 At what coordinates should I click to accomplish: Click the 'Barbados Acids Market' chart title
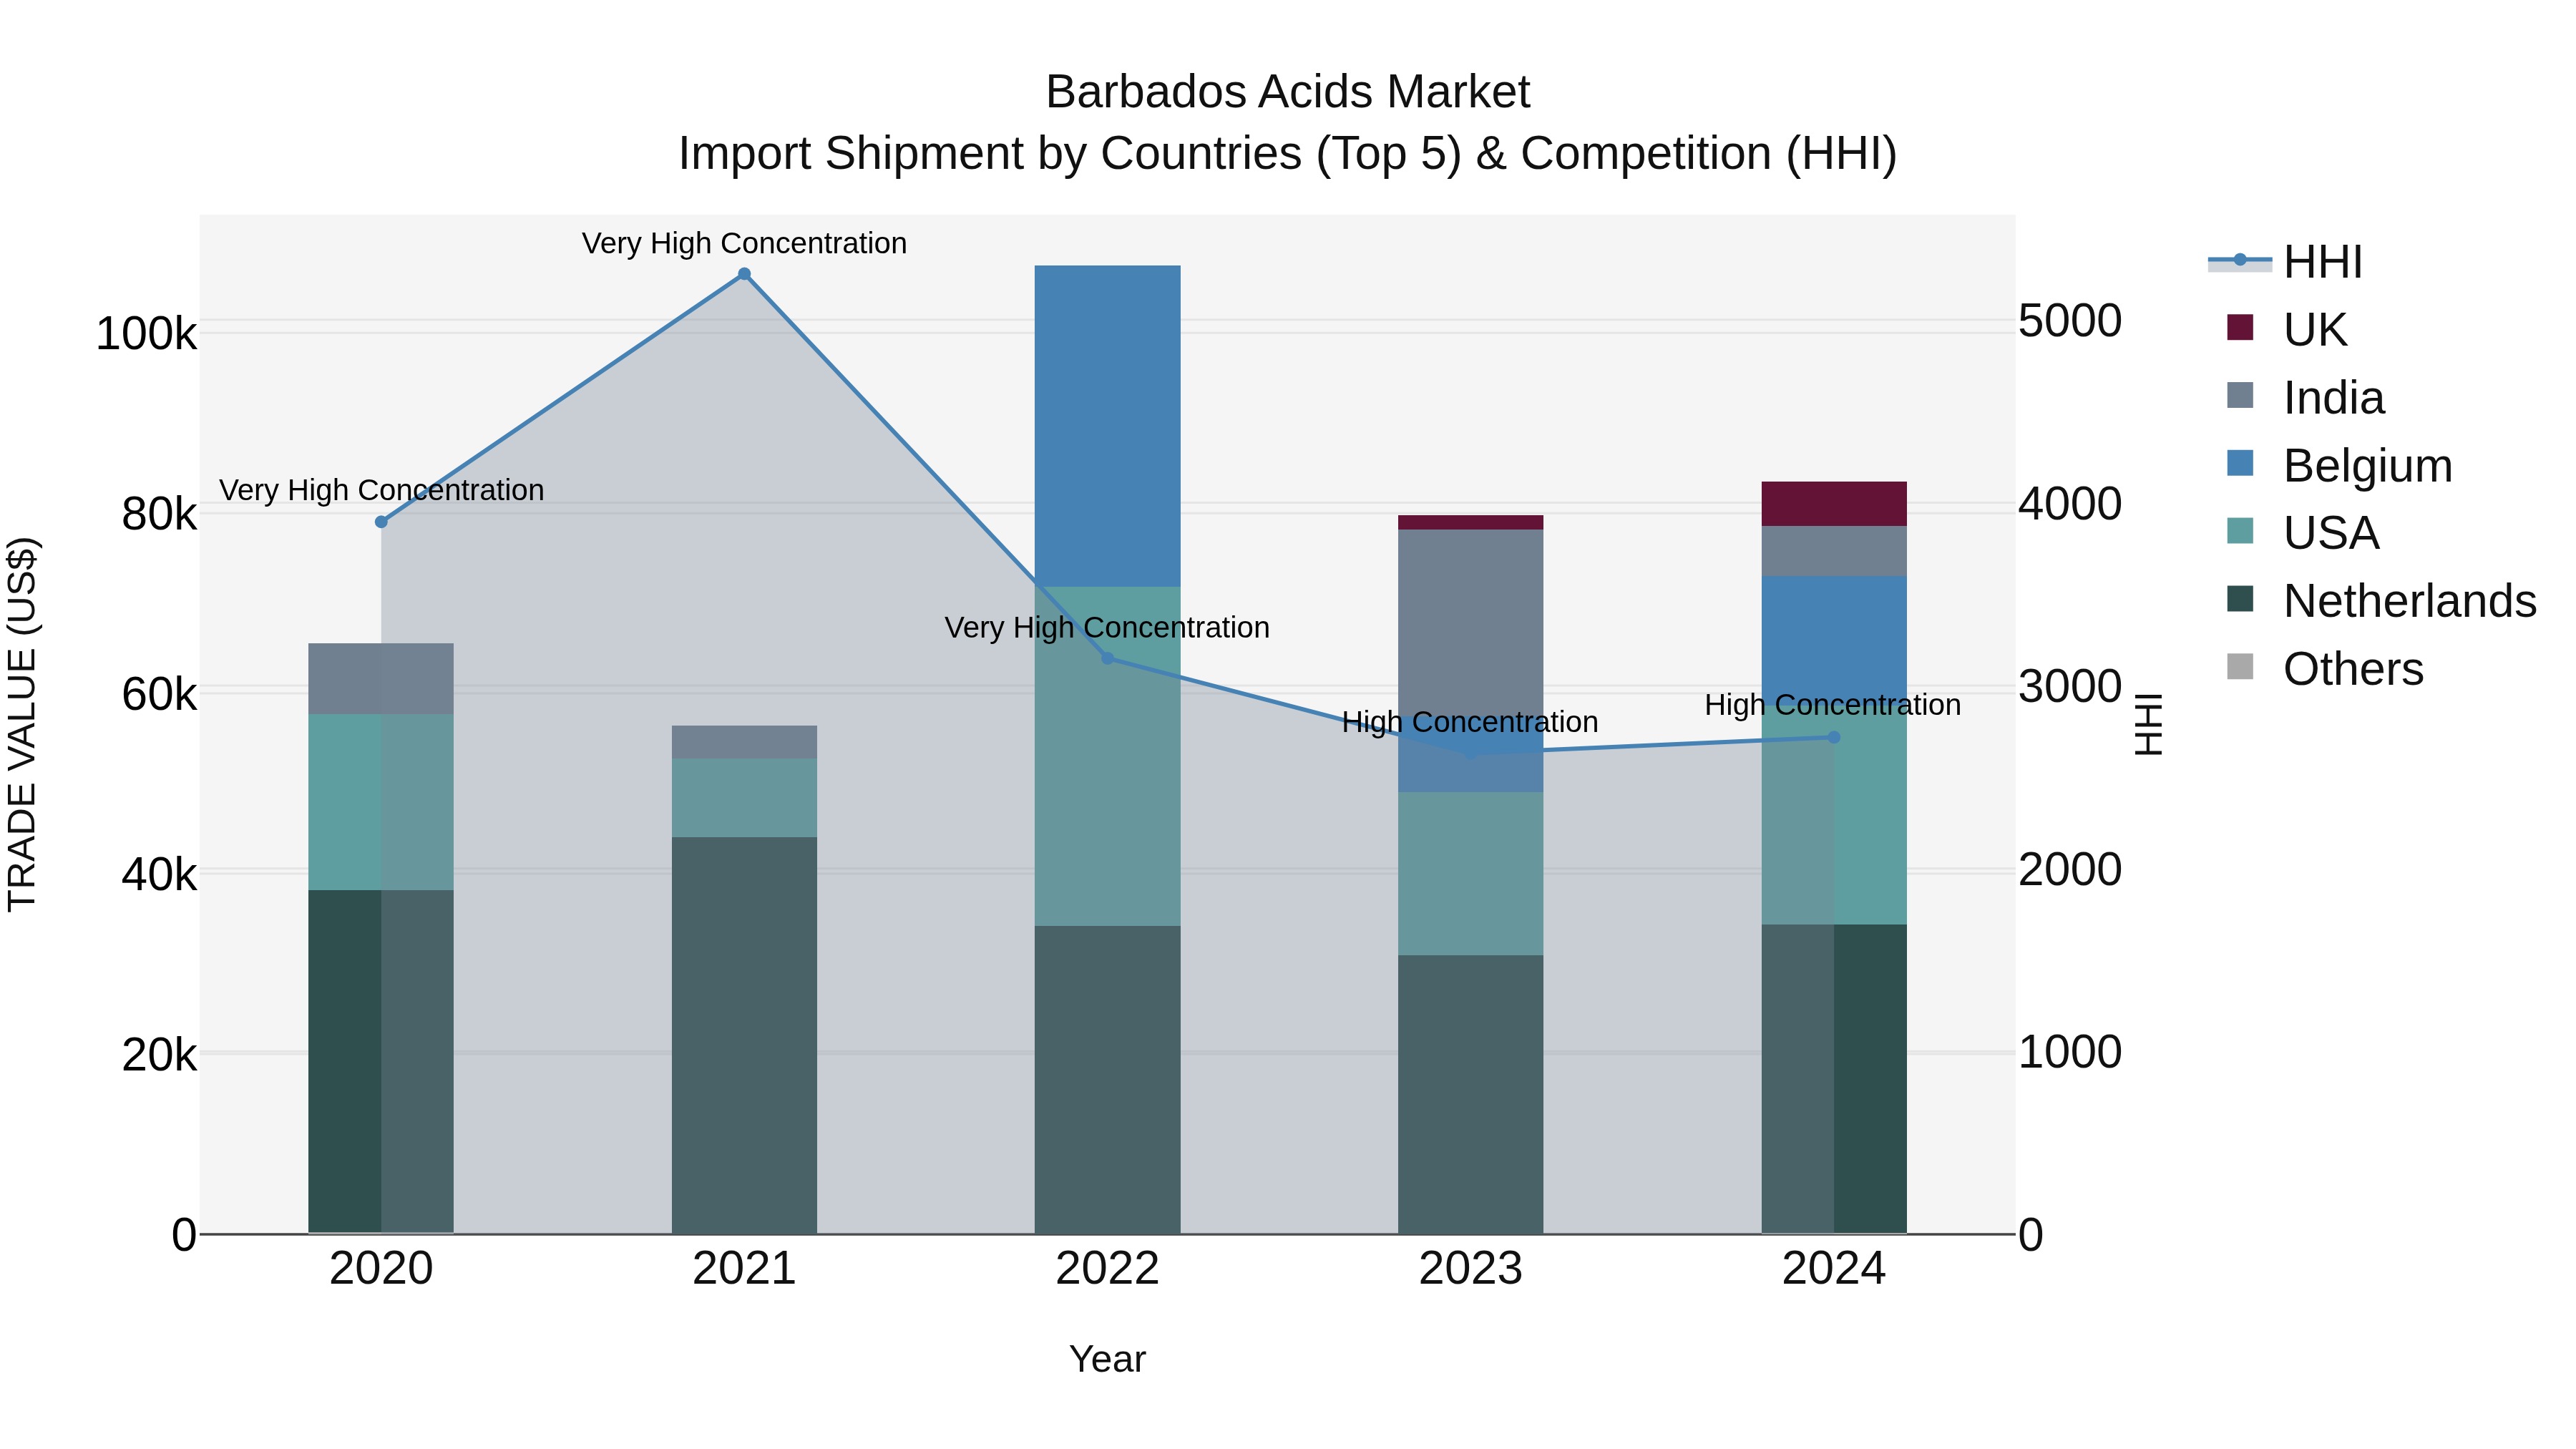pyautogui.click(x=1288, y=92)
